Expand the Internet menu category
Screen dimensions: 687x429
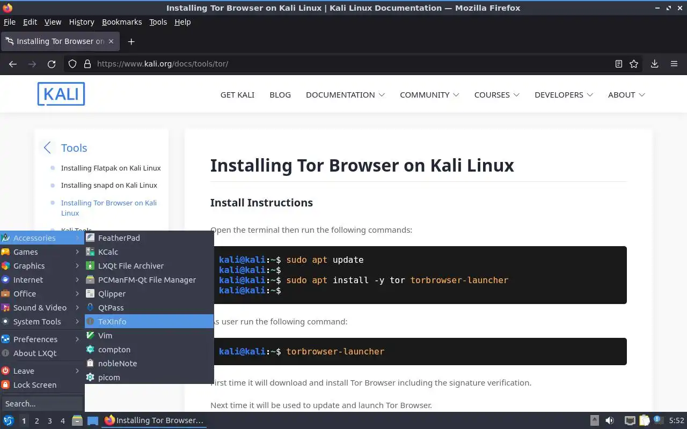click(42, 280)
